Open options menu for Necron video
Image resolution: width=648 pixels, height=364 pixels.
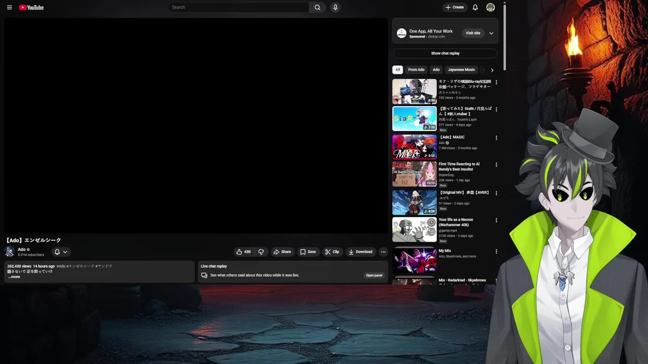pos(496,220)
